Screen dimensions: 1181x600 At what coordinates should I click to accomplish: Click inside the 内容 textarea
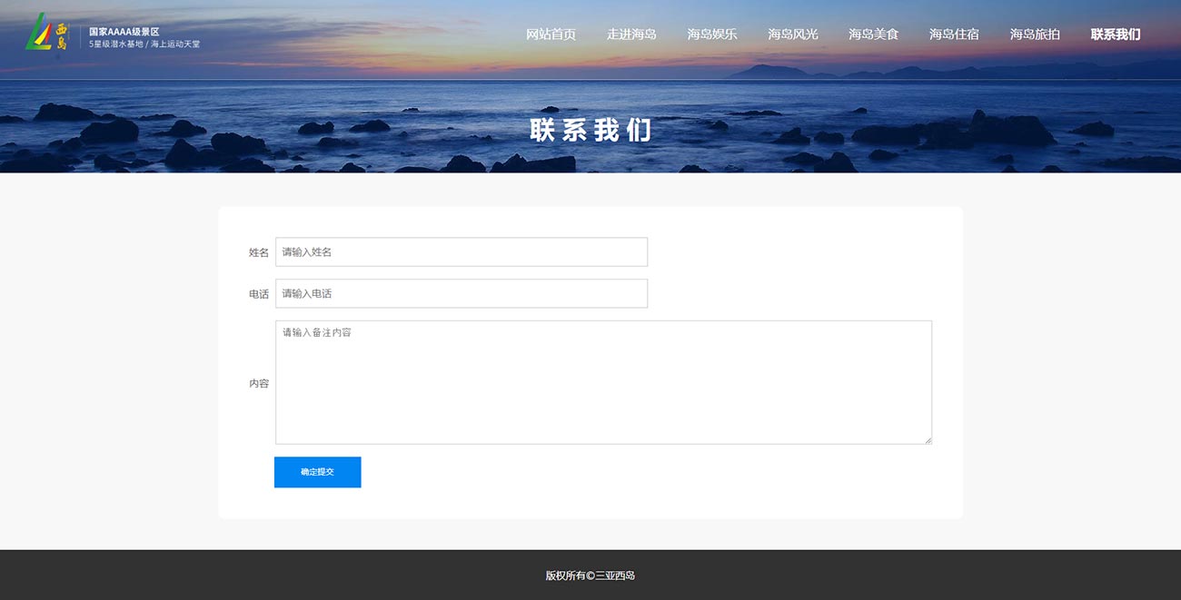(604, 382)
